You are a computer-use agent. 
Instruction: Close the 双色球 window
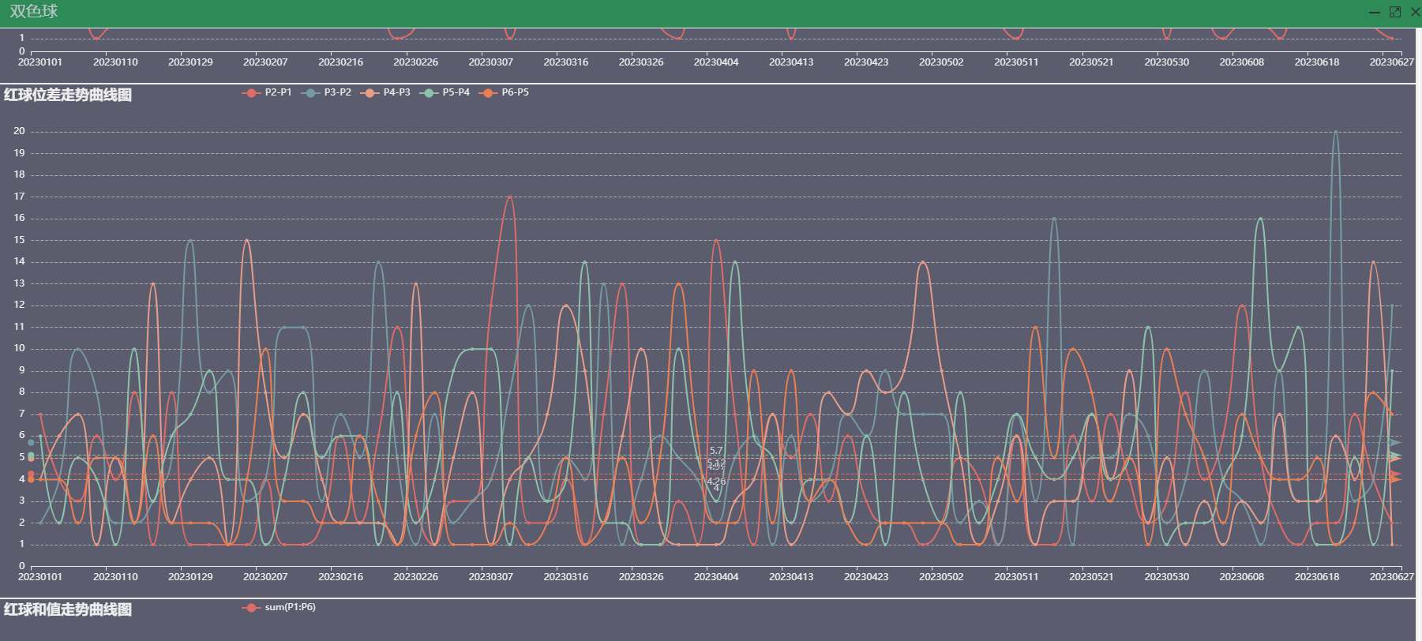[1415, 12]
